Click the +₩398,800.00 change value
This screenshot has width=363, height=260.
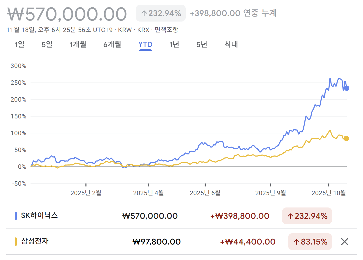240,216
